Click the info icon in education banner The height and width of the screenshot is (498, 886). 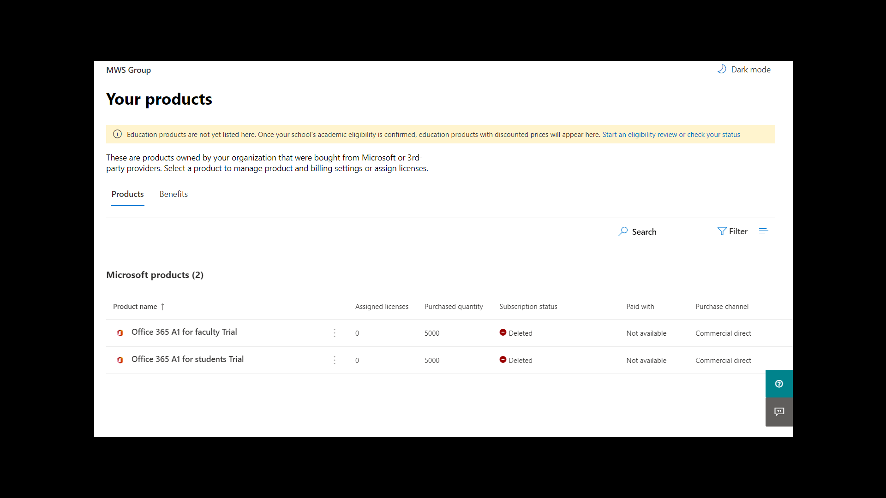click(x=117, y=134)
